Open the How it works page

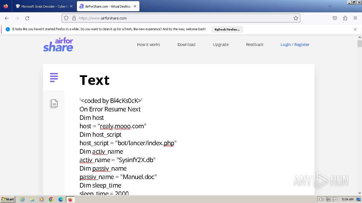click(x=148, y=45)
